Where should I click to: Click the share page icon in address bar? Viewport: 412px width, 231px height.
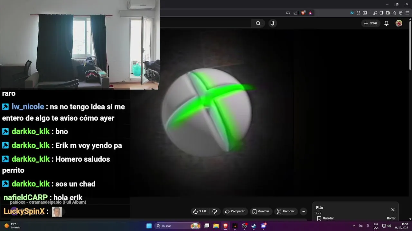click(295, 13)
